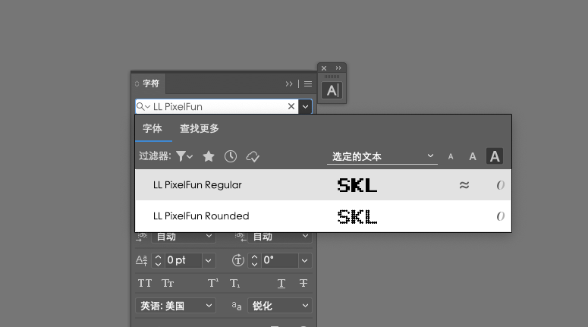
Task: Clear the LL PixelFun font search
Action: coord(291,106)
